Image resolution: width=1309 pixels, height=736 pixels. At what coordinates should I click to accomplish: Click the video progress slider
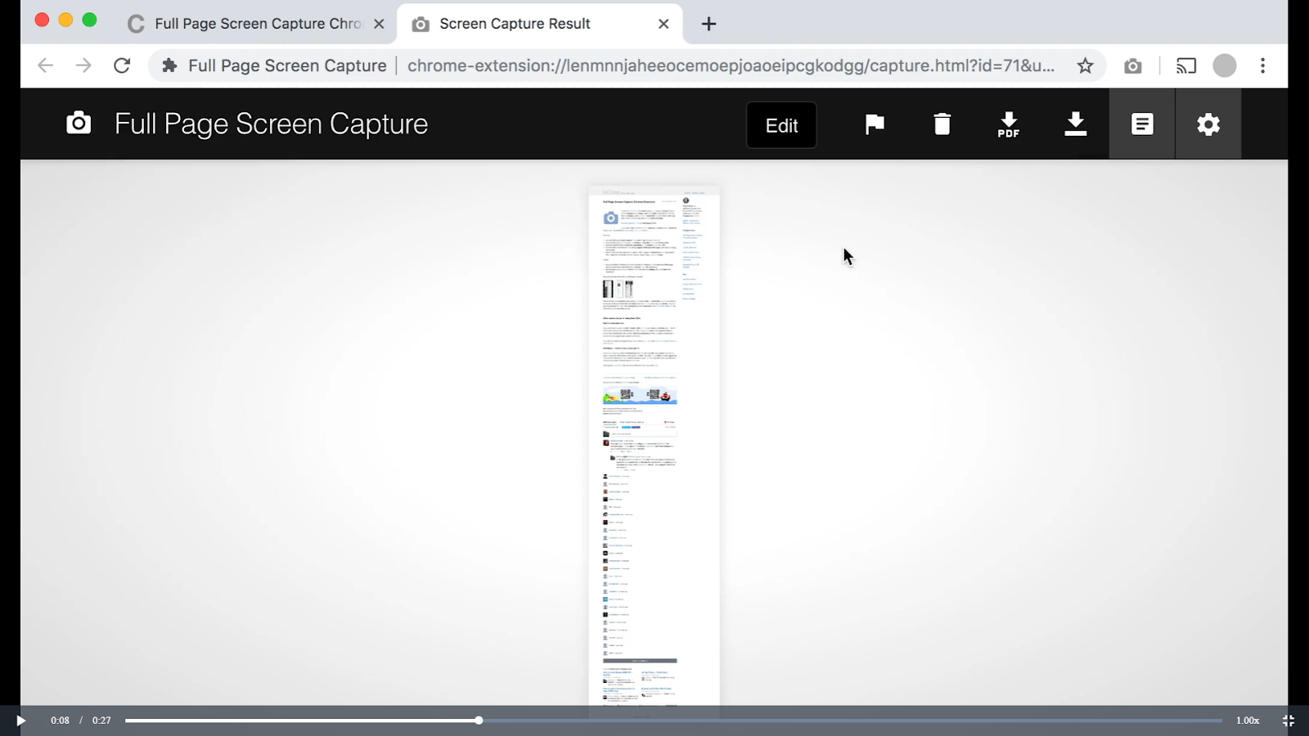[673, 720]
